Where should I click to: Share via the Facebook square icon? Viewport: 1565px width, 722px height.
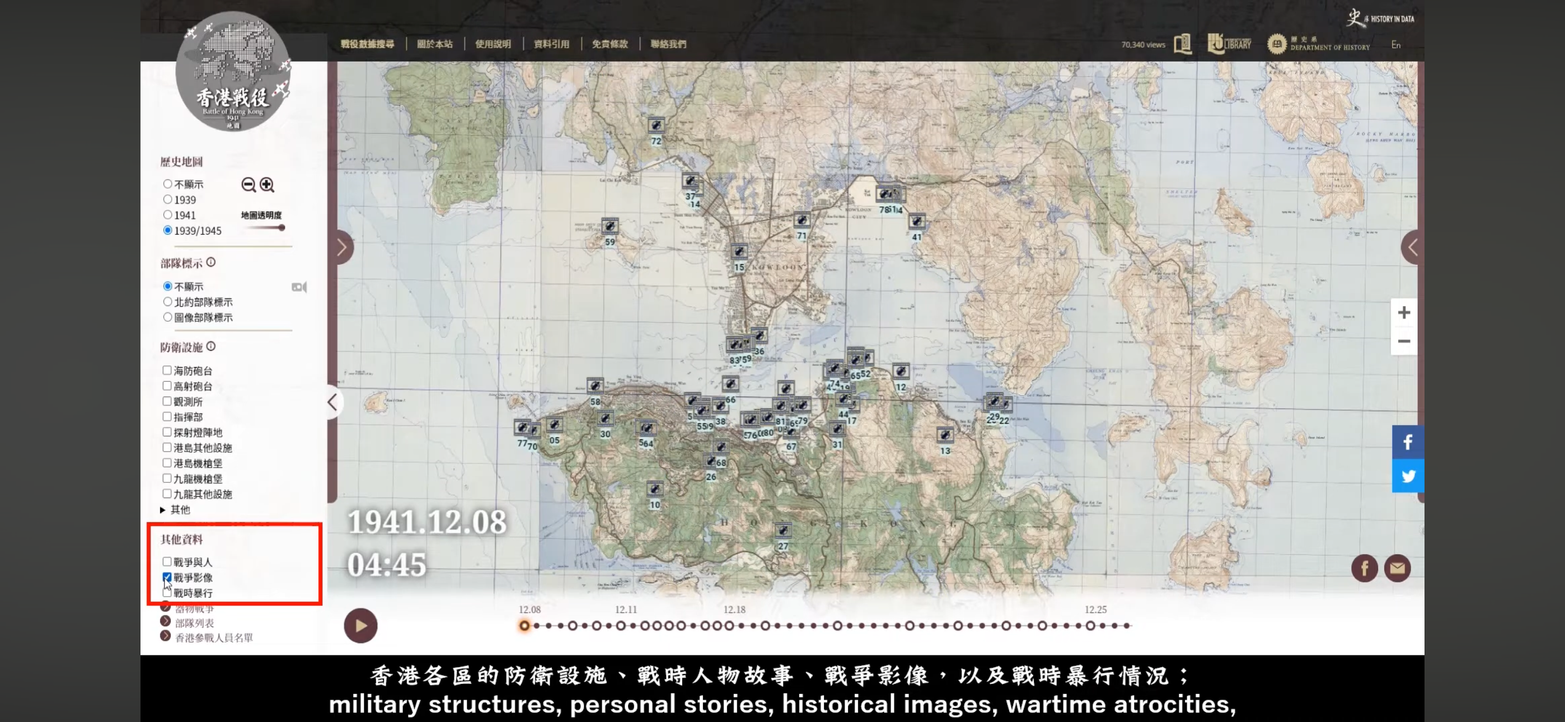coord(1407,442)
